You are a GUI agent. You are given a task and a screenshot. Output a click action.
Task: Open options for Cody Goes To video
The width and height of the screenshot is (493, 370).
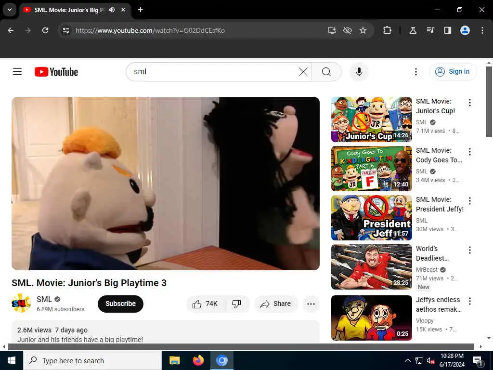click(469, 152)
